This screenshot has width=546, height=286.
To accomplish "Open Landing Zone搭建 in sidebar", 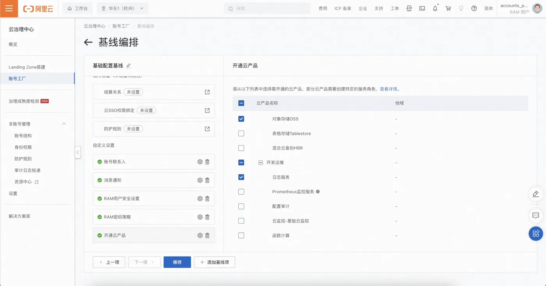I will [27, 67].
